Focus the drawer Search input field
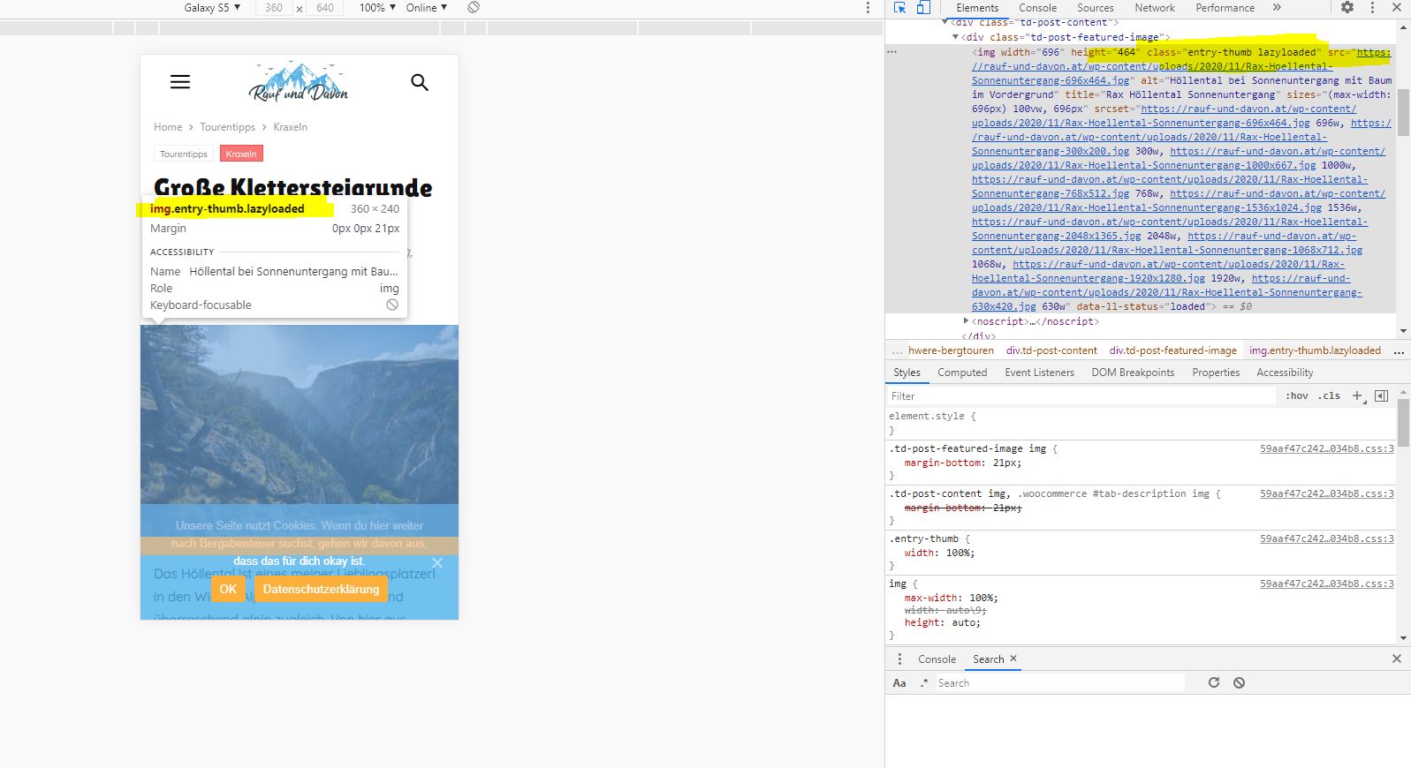The width and height of the screenshot is (1411, 768). pyautogui.click(x=1060, y=682)
